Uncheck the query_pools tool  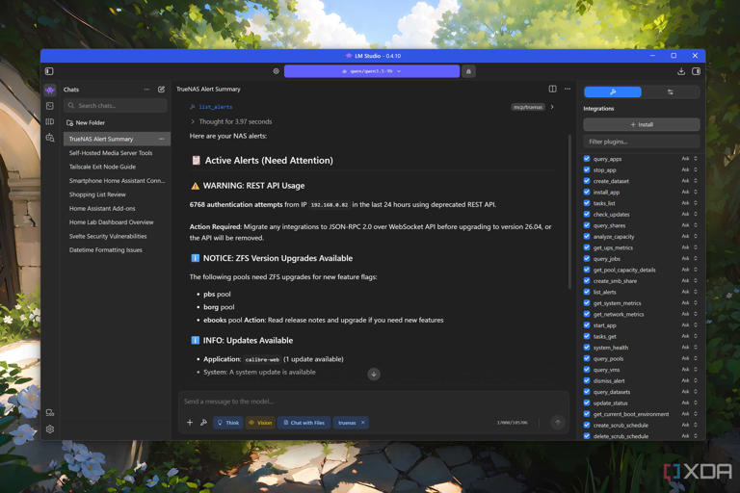pos(587,358)
